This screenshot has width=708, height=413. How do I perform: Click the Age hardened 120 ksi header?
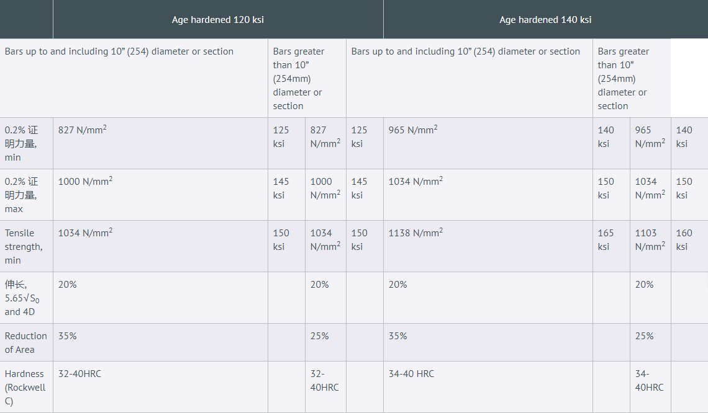click(217, 20)
